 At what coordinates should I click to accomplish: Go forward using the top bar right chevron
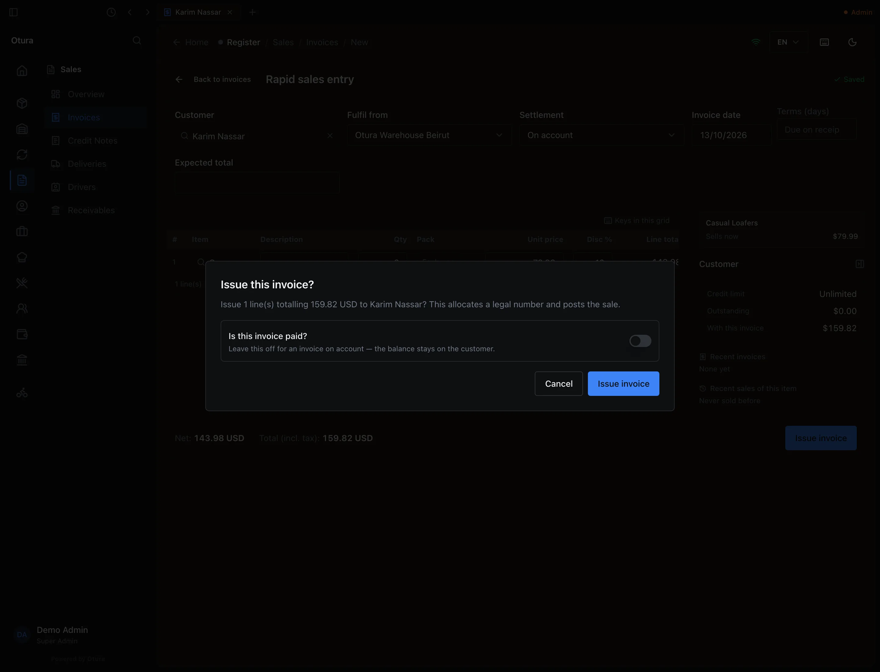(x=148, y=13)
